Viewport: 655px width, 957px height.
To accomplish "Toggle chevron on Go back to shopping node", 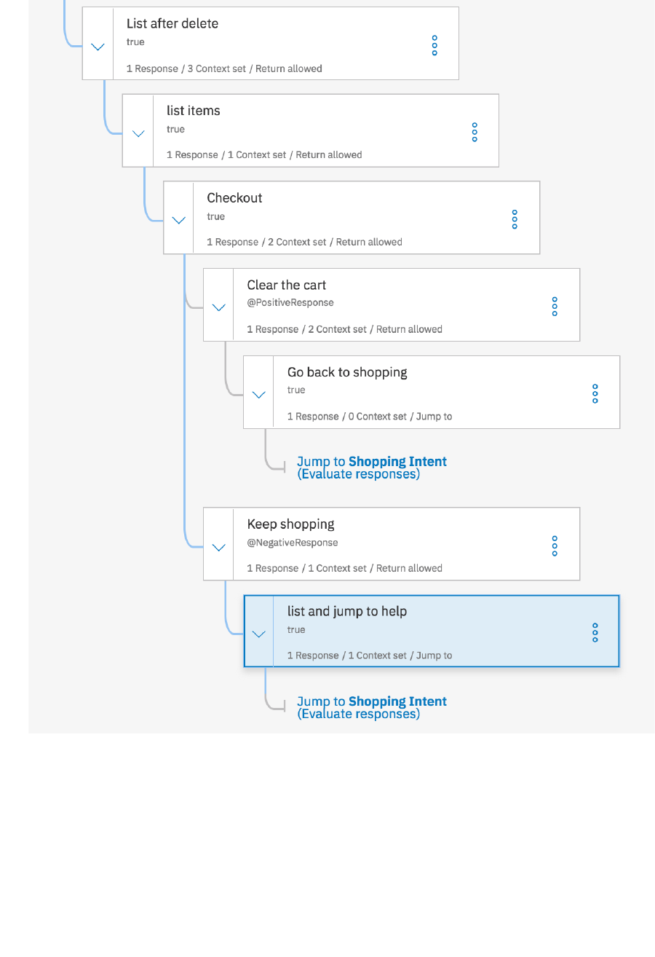I will click(x=258, y=395).
